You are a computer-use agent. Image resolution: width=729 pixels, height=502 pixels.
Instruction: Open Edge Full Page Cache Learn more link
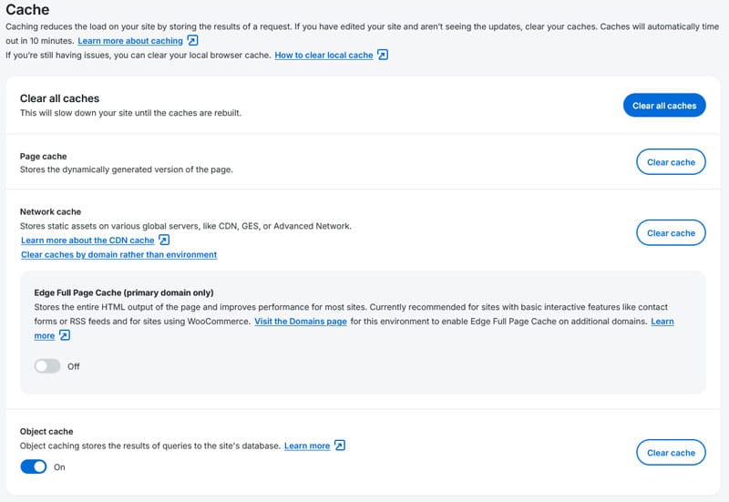[662, 322]
